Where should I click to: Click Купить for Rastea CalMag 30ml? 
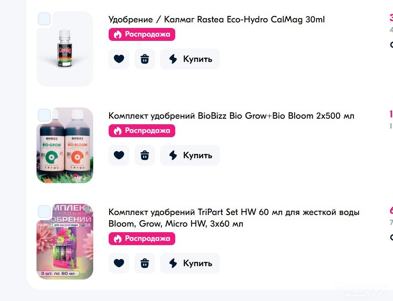click(x=190, y=59)
